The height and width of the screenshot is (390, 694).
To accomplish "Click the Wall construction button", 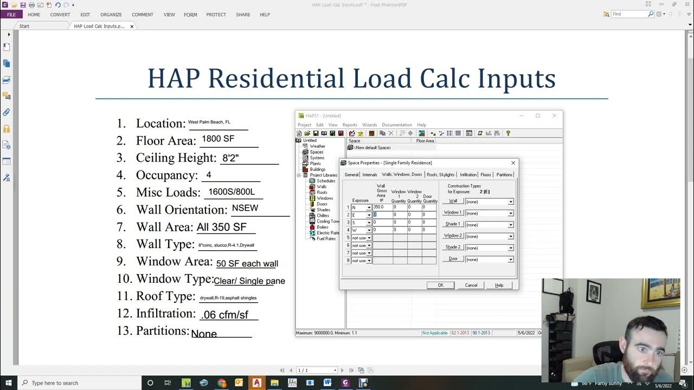I will [453, 201].
